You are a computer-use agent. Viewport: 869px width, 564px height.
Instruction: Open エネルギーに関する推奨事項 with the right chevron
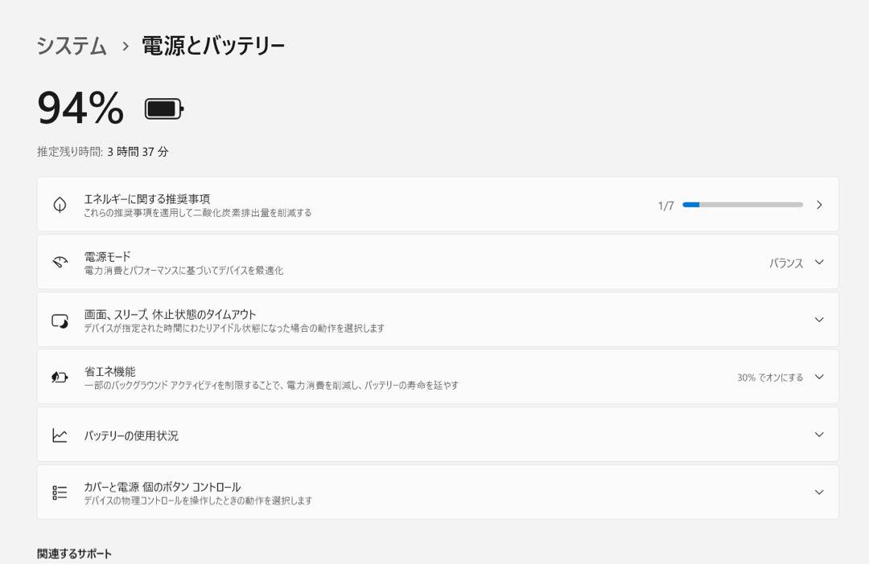point(819,205)
